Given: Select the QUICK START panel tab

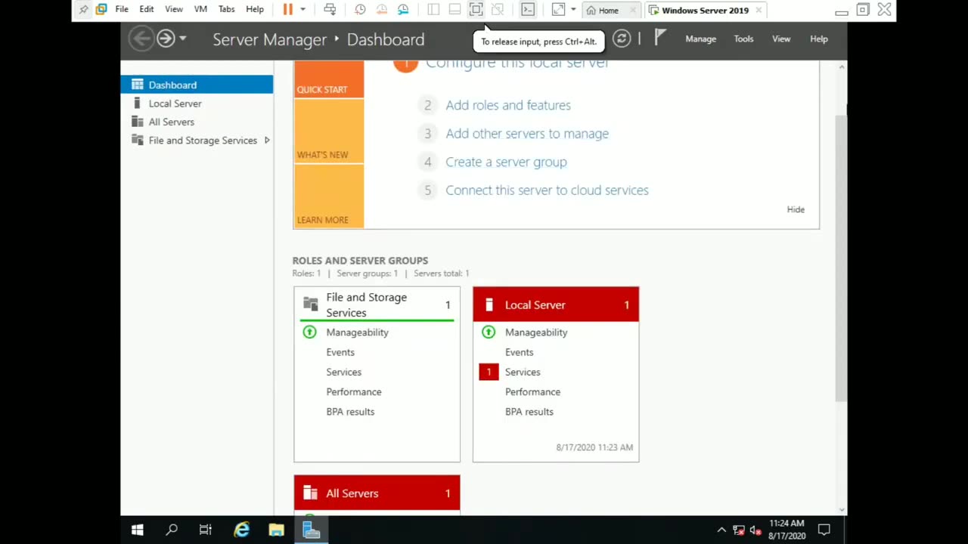Looking at the screenshot, I should pyautogui.click(x=328, y=79).
